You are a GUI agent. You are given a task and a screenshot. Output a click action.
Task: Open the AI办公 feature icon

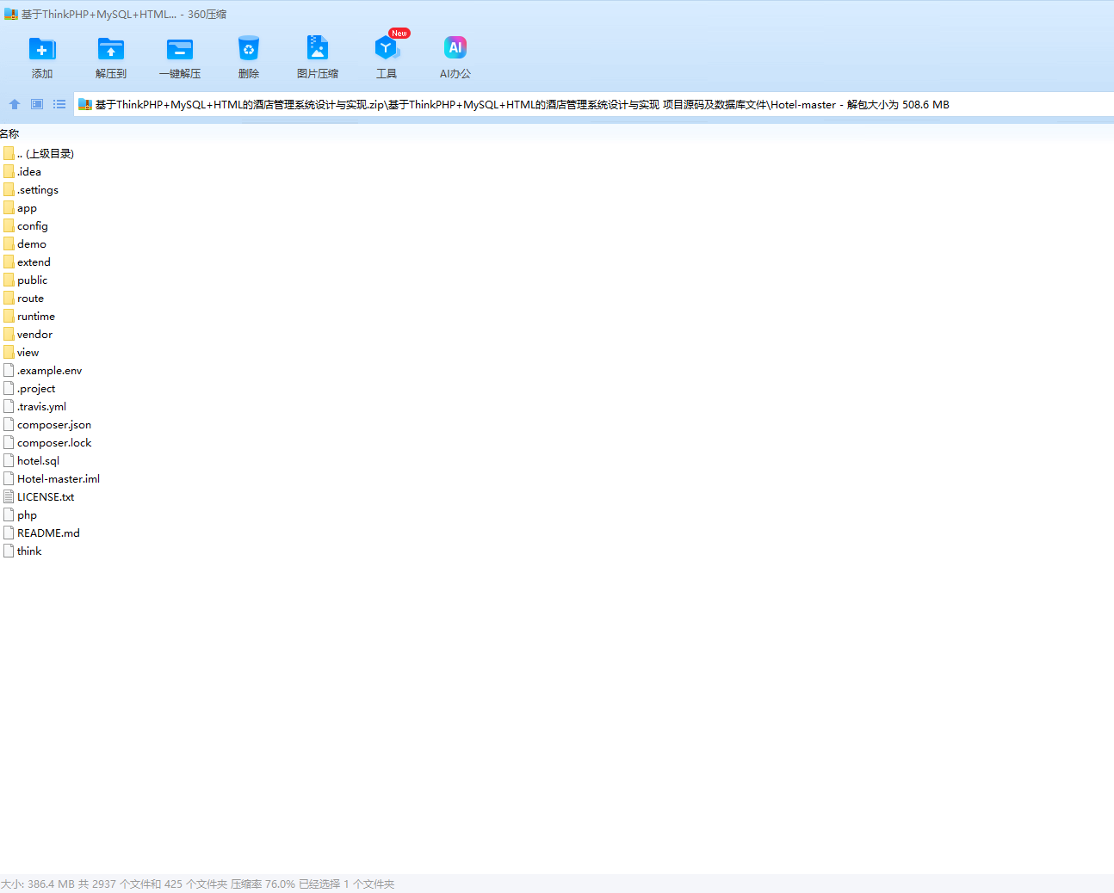(455, 48)
